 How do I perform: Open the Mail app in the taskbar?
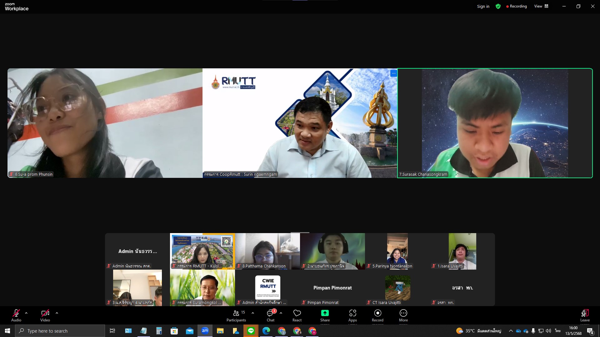pyautogui.click(x=190, y=331)
